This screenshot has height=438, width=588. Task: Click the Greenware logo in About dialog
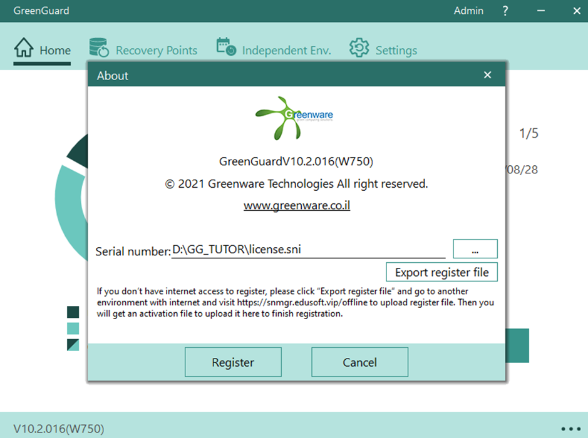click(294, 118)
